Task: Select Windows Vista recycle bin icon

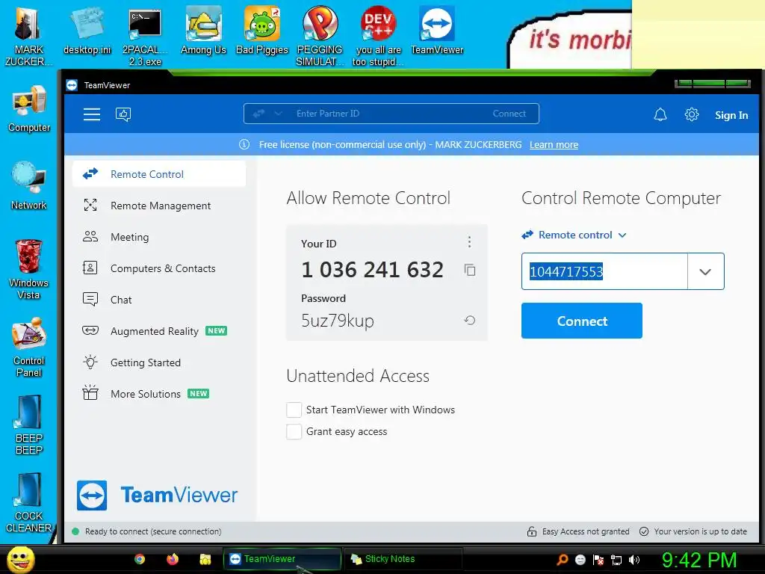Action: point(29,269)
